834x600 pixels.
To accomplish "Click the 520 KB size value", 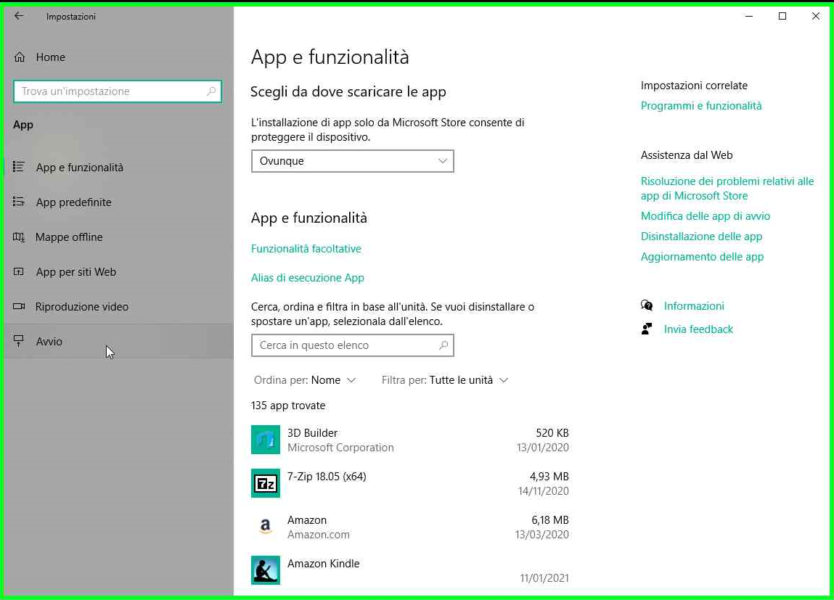I will point(552,432).
